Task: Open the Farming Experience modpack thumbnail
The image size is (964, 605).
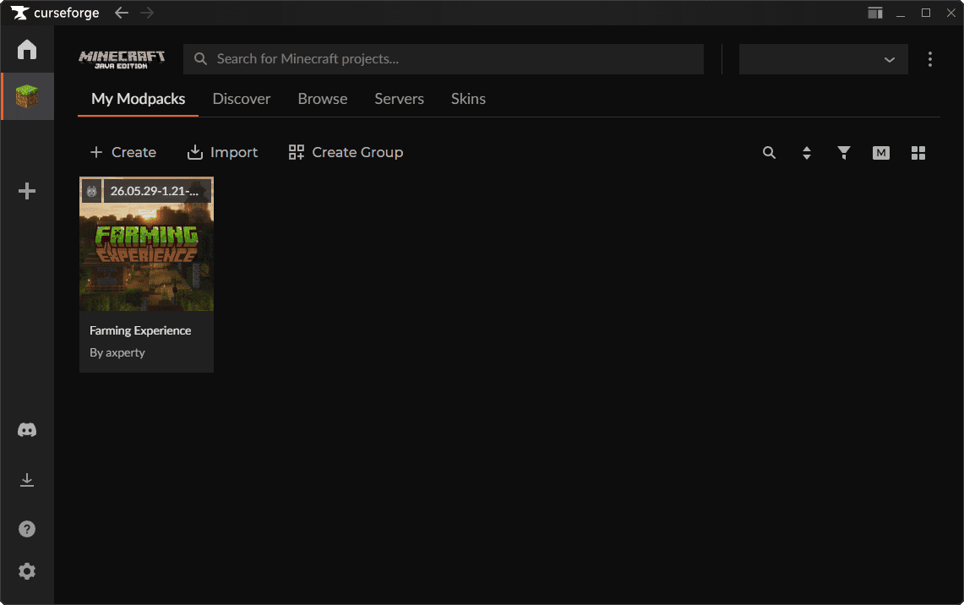Action: (146, 244)
